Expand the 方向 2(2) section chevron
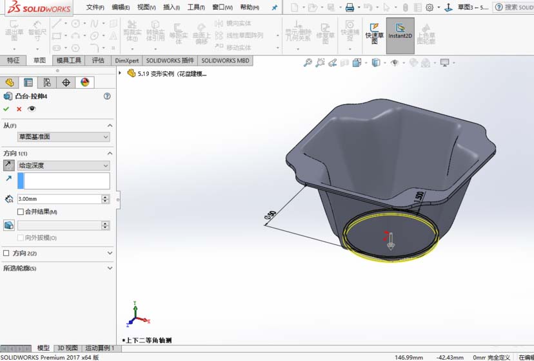534x361 pixels. point(110,254)
